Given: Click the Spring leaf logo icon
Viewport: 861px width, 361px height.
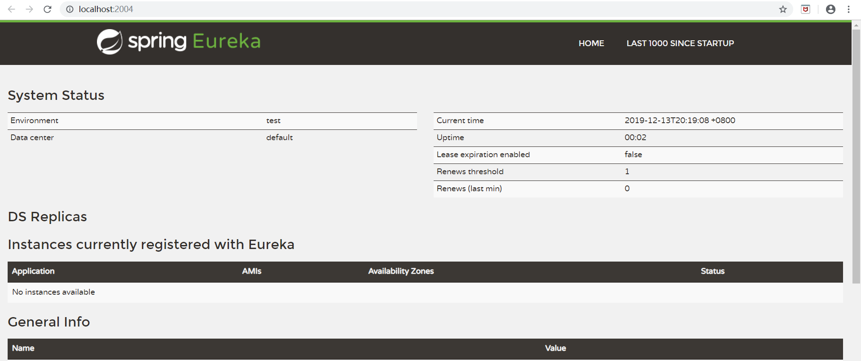Looking at the screenshot, I should point(110,42).
